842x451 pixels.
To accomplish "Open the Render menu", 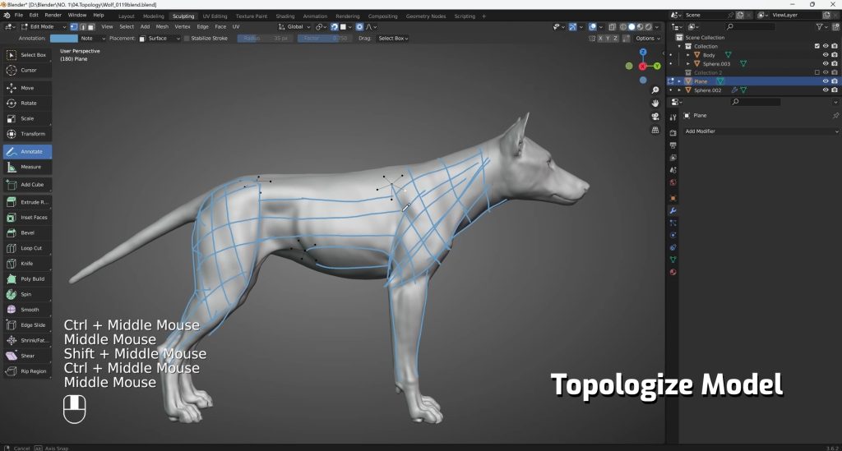I will coord(53,15).
